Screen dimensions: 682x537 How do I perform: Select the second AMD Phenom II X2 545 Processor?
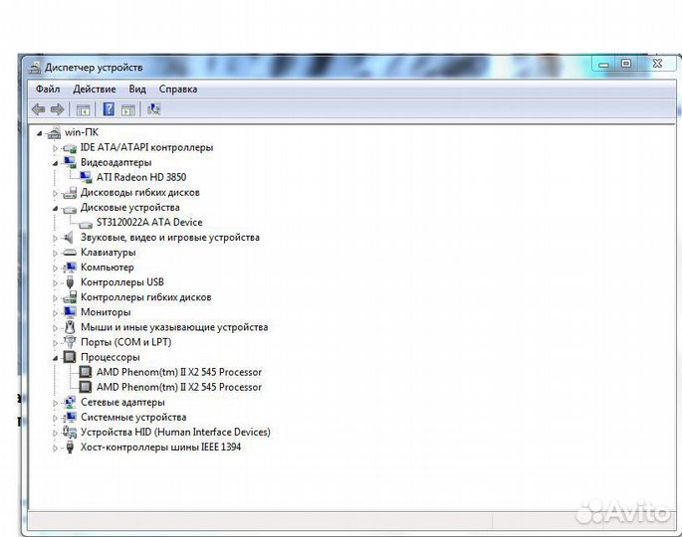pos(179,387)
